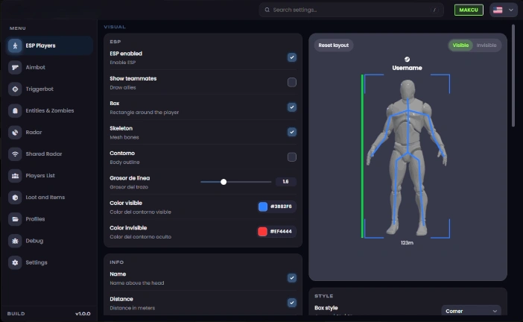Image resolution: width=523 pixels, height=322 pixels.
Task: Switch preview to Visible mode
Action: pyautogui.click(x=460, y=45)
